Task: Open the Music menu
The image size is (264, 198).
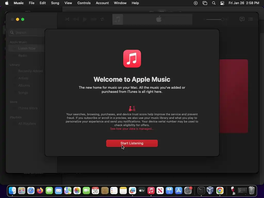Action: tap(19, 3)
